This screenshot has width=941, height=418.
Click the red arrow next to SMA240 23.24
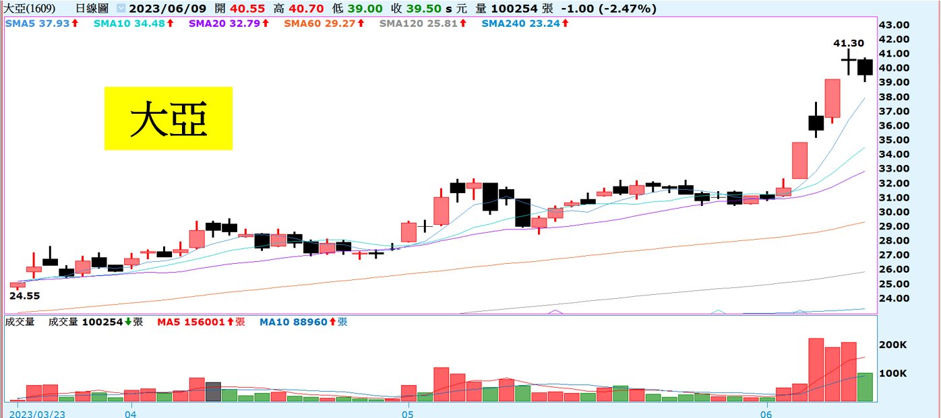(x=566, y=23)
